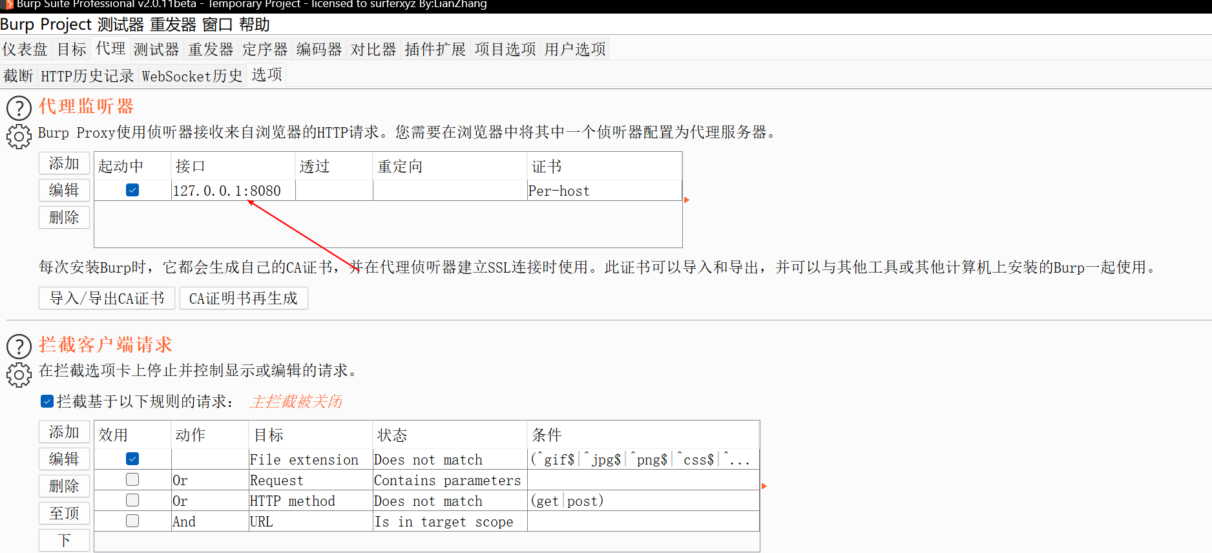Viewport: 1212px width, 553px height.
Task: Open the 窗口 menu
Action: click(x=217, y=25)
